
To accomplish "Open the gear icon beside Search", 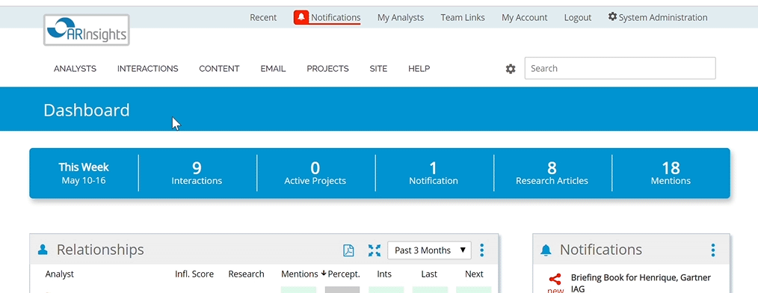I will pyautogui.click(x=511, y=69).
